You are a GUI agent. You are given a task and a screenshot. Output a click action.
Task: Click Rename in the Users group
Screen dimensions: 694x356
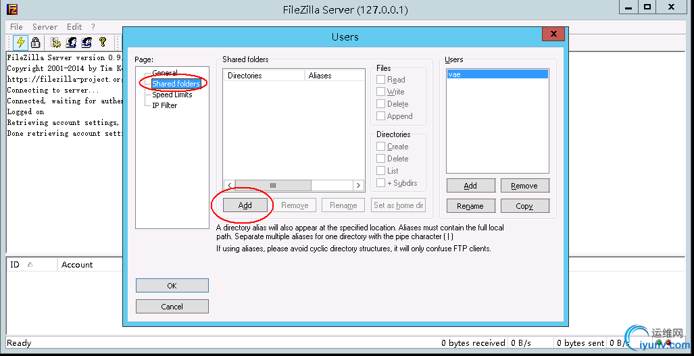pos(471,205)
